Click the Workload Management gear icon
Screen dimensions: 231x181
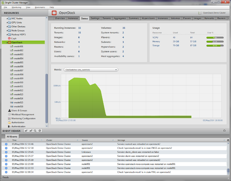(x=10, y=114)
